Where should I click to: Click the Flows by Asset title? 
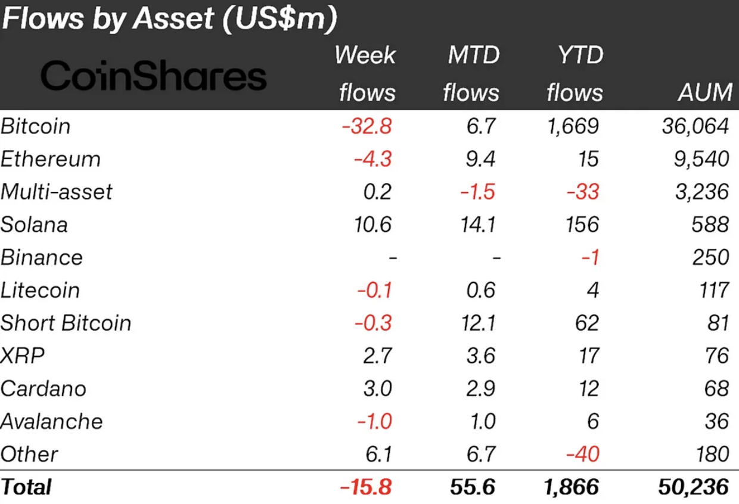169,19
